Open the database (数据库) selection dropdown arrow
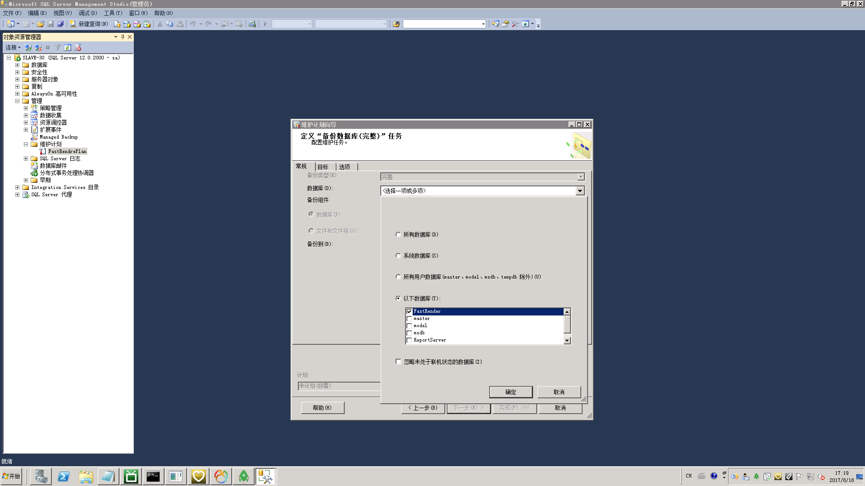The height and width of the screenshot is (486, 865). point(580,191)
